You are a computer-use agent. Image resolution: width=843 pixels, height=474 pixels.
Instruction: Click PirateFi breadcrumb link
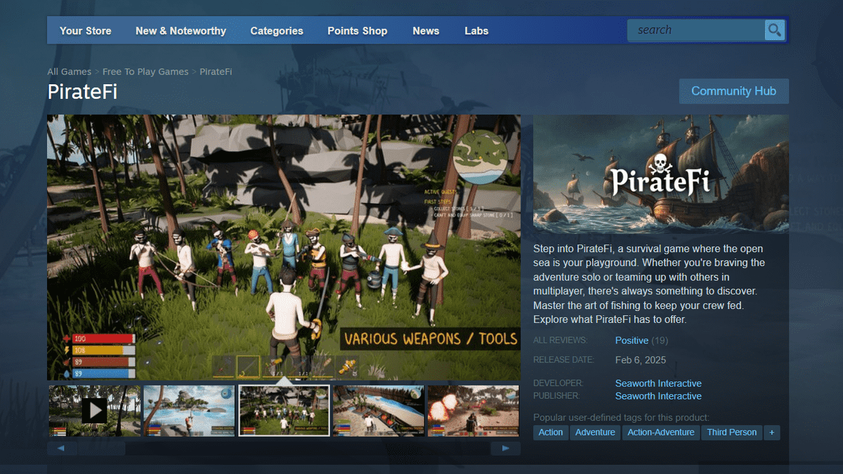pos(216,72)
